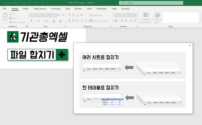Toggle underline formatting
This screenshot has width=202, height=125.
(x=39, y=21)
